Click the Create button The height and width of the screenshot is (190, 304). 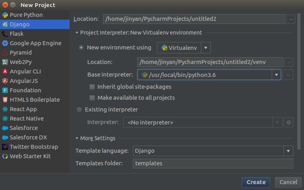point(256,182)
